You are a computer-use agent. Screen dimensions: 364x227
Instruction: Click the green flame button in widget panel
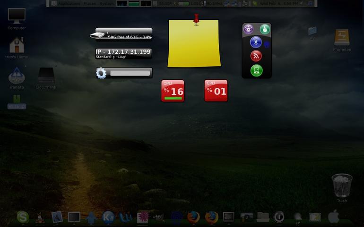(x=265, y=29)
